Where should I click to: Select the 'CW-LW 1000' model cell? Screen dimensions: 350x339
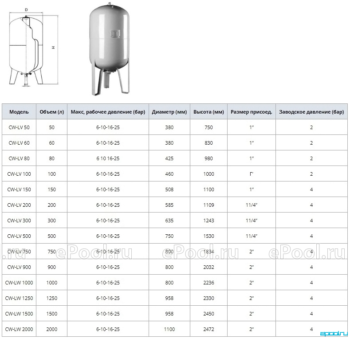(19, 283)
